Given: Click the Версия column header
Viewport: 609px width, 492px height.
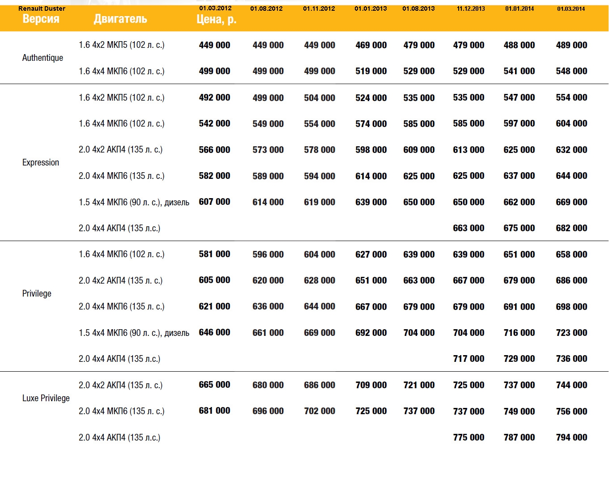Looking at the screenshot, I should (x=41, y=19).
